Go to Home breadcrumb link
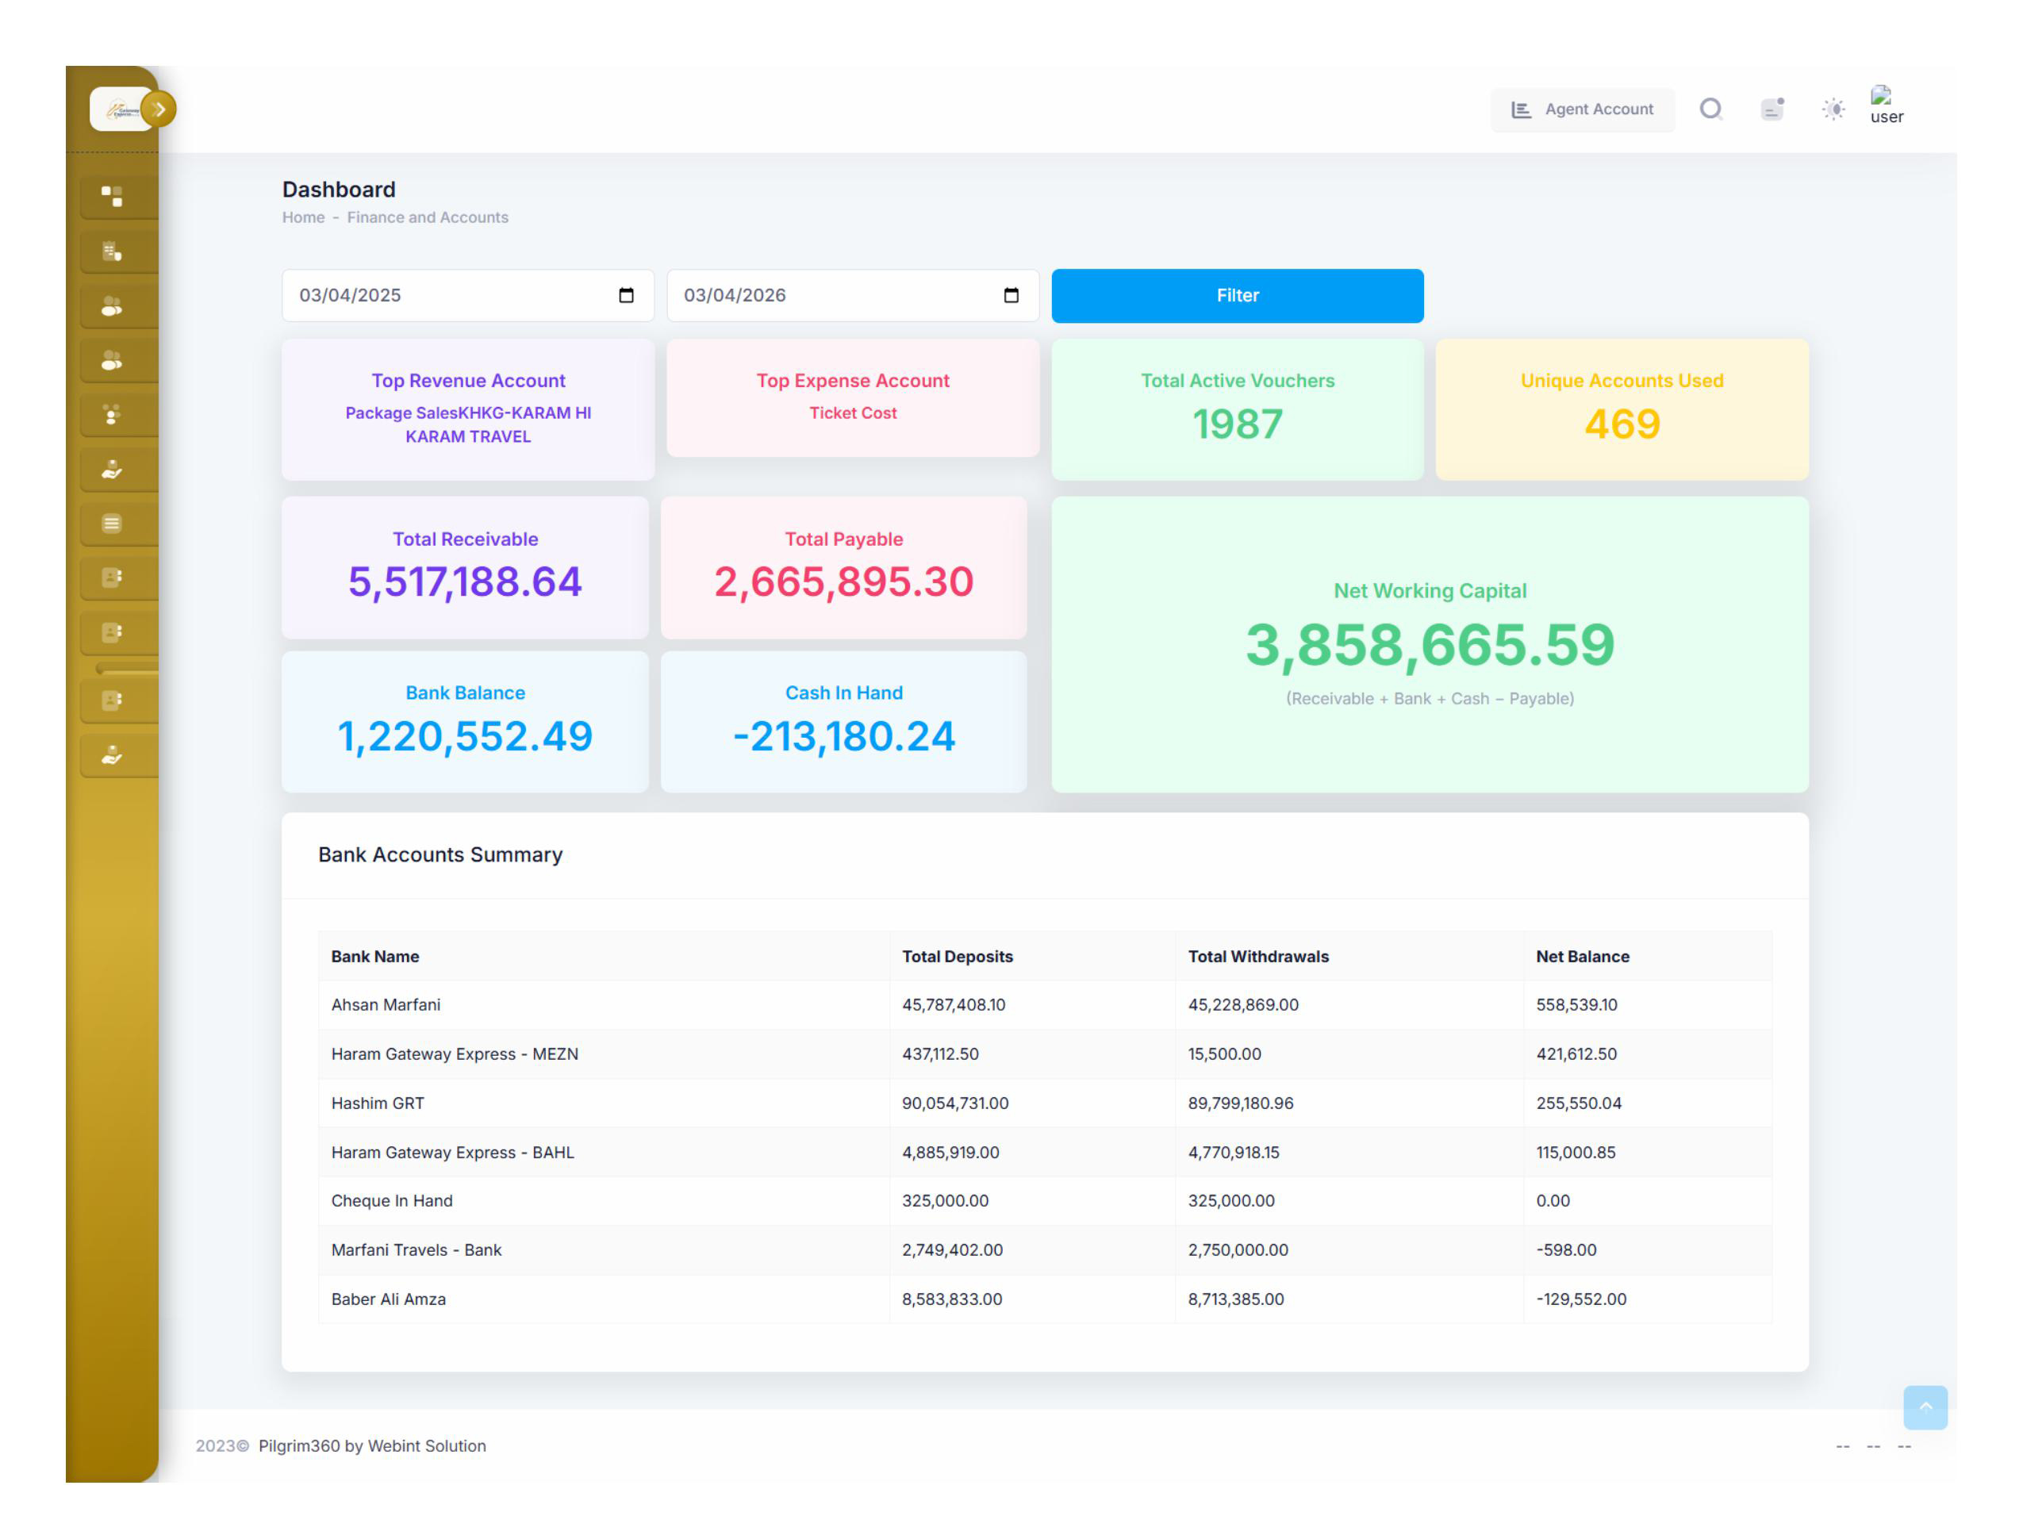Image resolution: width=2023 pixels, height=1539 pixels. (x=303, y=217)
